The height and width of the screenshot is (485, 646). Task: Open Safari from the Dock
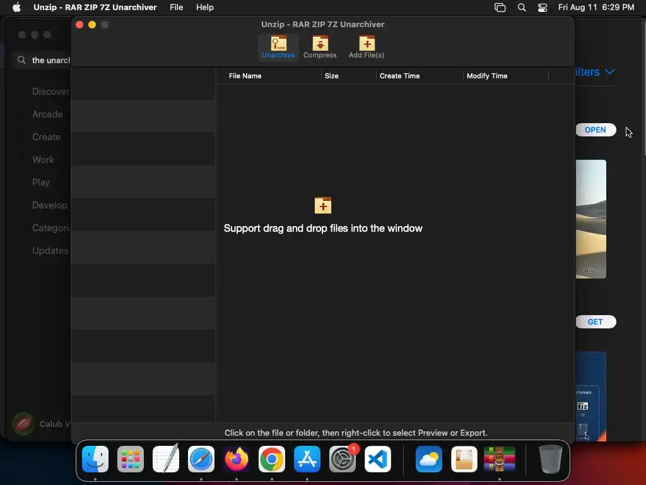click(201, 458)
